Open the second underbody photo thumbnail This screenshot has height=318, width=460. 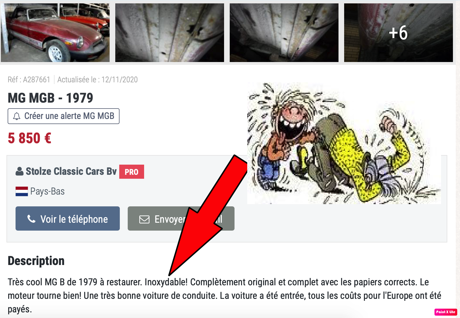170,32
